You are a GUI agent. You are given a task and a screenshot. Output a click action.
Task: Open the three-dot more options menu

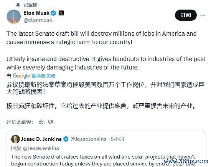click(x=203, y=15)
